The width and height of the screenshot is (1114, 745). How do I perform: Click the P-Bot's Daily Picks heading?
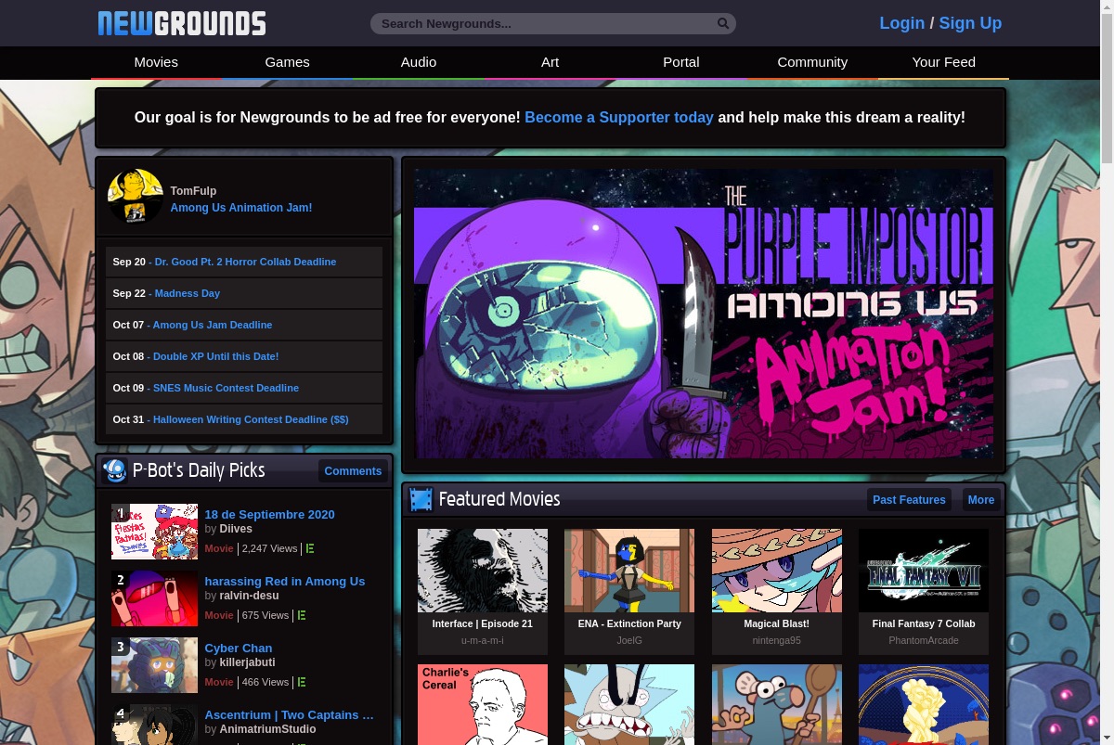199,470
